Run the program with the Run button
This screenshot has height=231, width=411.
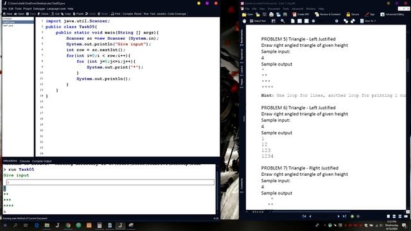pos(146,14)
